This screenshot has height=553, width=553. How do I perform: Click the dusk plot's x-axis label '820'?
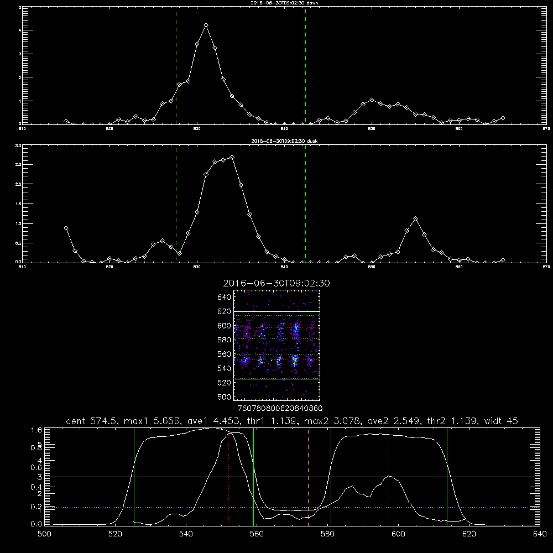point(109,267)
